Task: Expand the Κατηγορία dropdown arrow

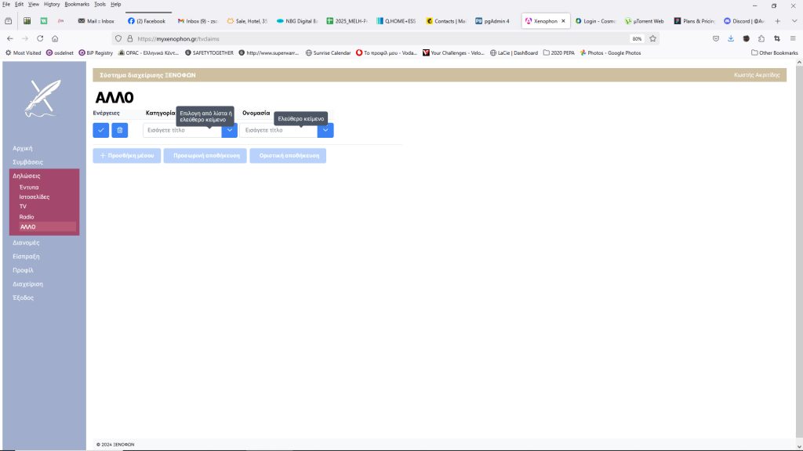Action: click(x=230, y=130)
